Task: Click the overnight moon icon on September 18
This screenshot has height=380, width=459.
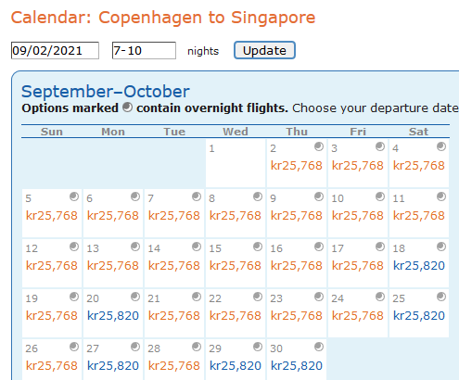Action: coord(441,247)
